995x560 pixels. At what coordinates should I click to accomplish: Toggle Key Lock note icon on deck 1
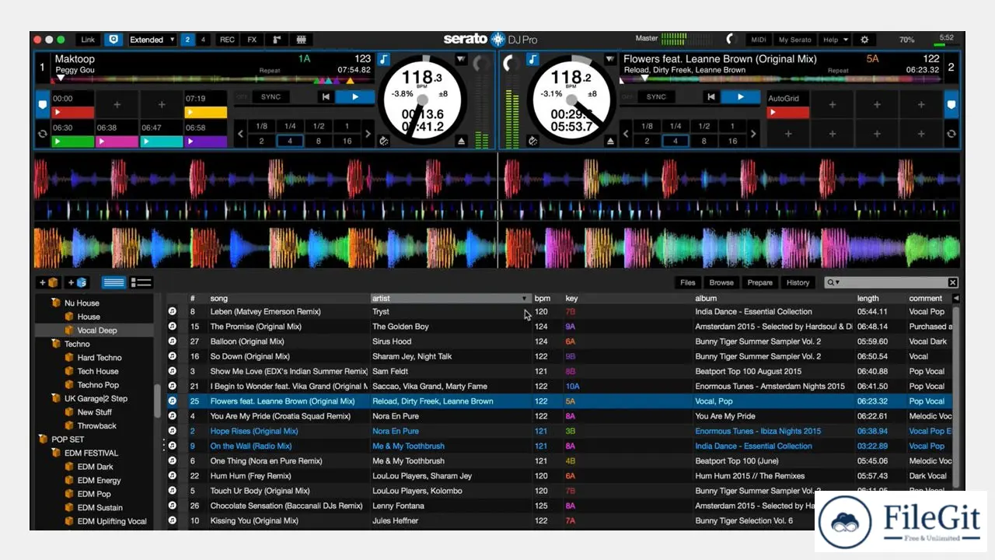(x=384, y=60)
